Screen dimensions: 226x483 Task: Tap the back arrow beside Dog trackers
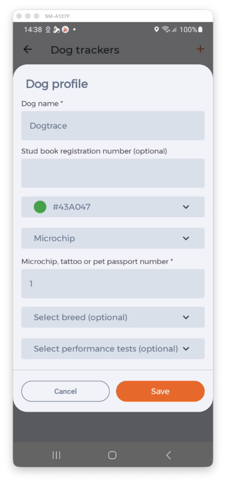point(28,49)
